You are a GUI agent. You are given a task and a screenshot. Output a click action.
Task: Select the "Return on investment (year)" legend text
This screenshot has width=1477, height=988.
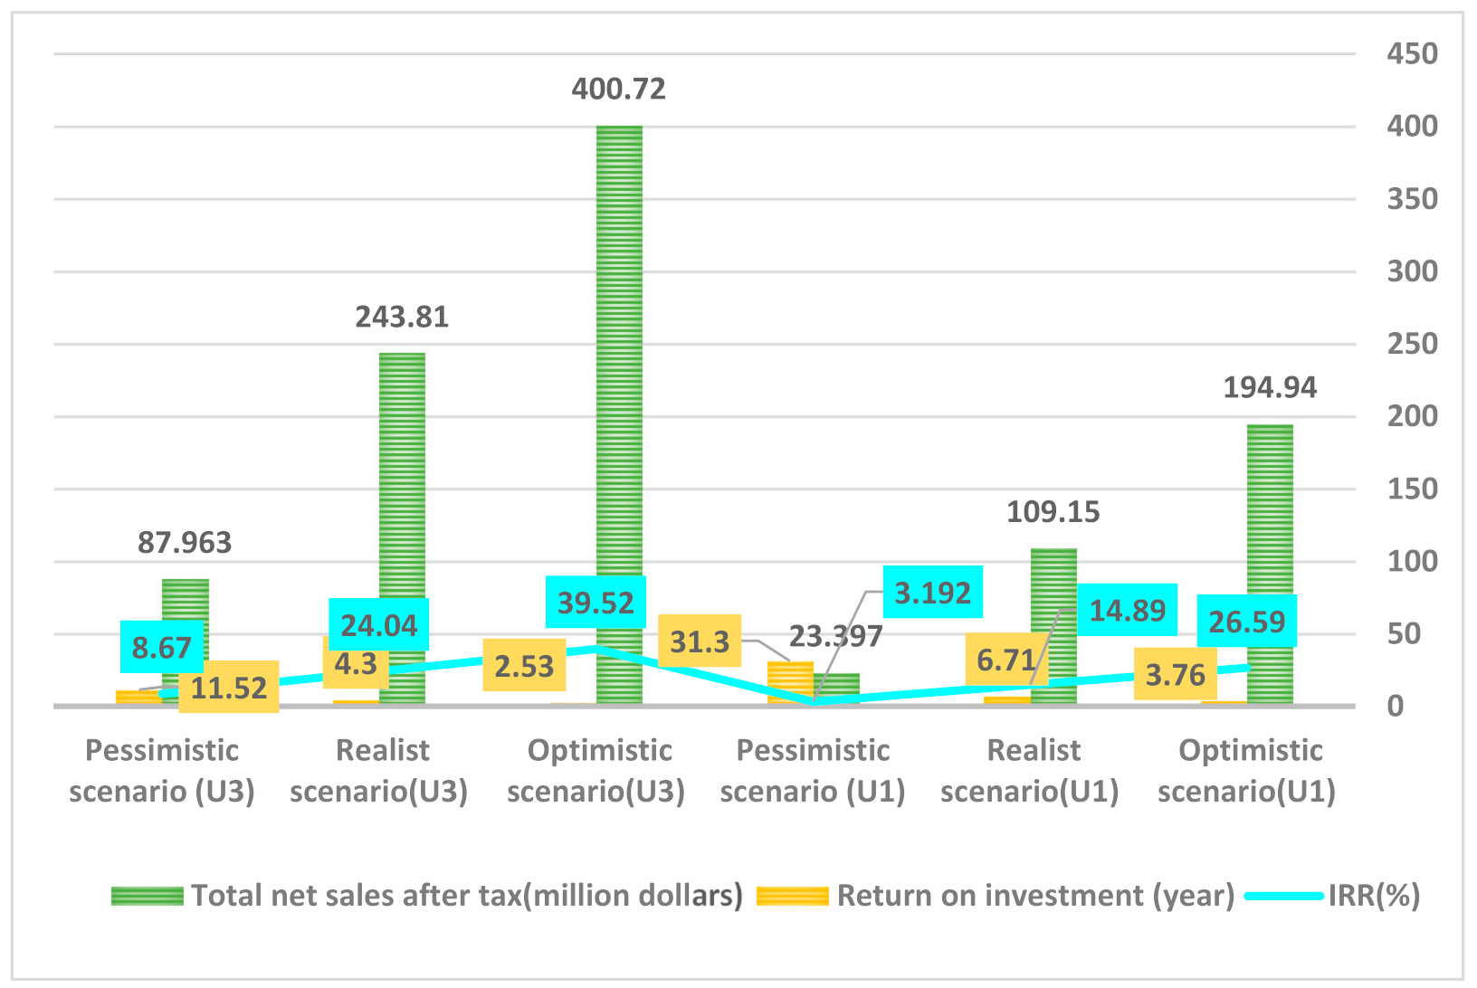pyautogui.click(x=1035, y=896)
